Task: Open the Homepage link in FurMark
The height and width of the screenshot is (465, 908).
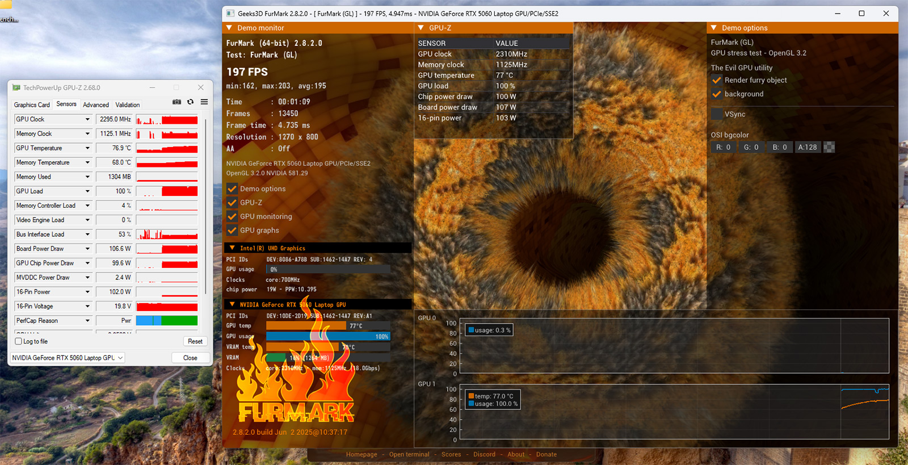Action: click(361, 454)
